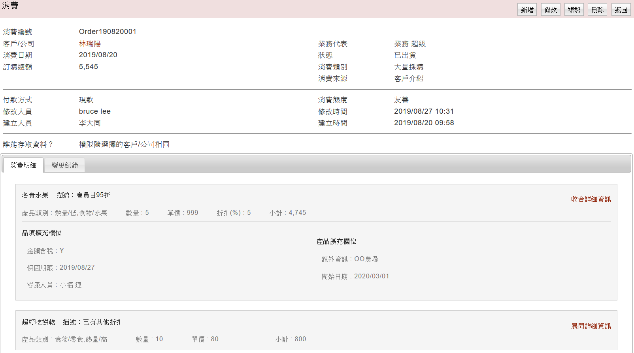Click sales rep value 業務 超級

(x=409, y=44)
